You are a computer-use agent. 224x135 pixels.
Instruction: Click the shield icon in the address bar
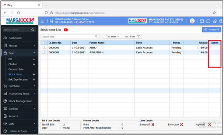click(46, 13)
